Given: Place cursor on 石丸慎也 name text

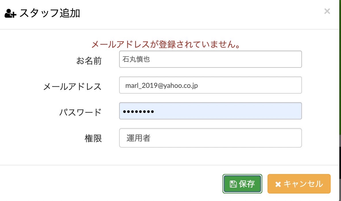Looking at the screenshot, I should coord(136,59).
